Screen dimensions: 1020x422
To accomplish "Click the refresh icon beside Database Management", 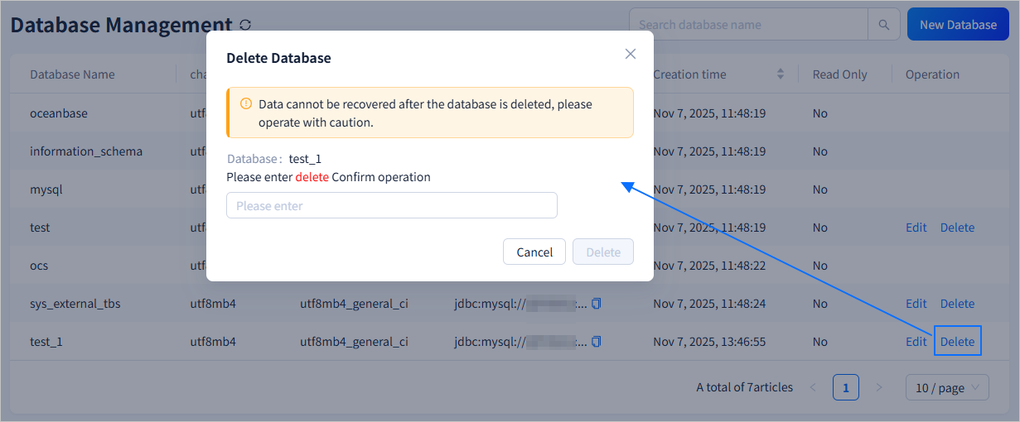I will 244,25.
